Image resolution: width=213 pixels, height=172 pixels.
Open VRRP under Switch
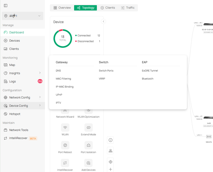[x=102, y=79]
